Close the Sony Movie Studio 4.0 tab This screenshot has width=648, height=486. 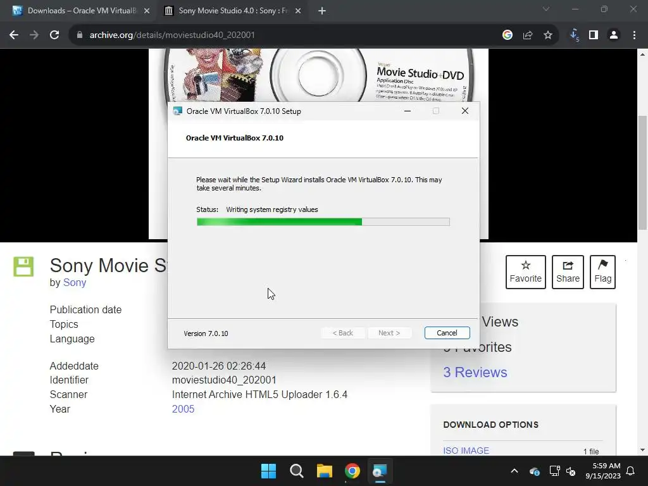(298, 11)
